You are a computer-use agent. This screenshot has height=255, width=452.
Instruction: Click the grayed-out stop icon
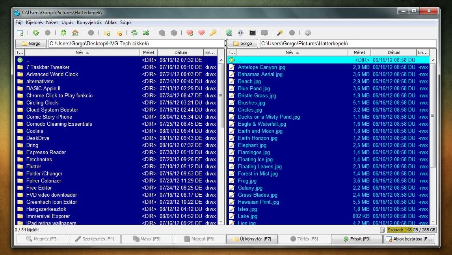pos(91,33)
